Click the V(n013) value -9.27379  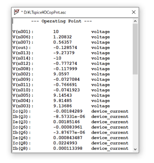click(x=64, y=53)
